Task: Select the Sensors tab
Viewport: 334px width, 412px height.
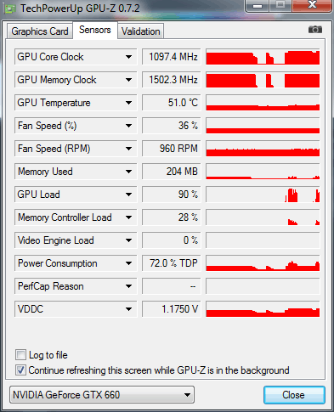Action: pos(95,30)
